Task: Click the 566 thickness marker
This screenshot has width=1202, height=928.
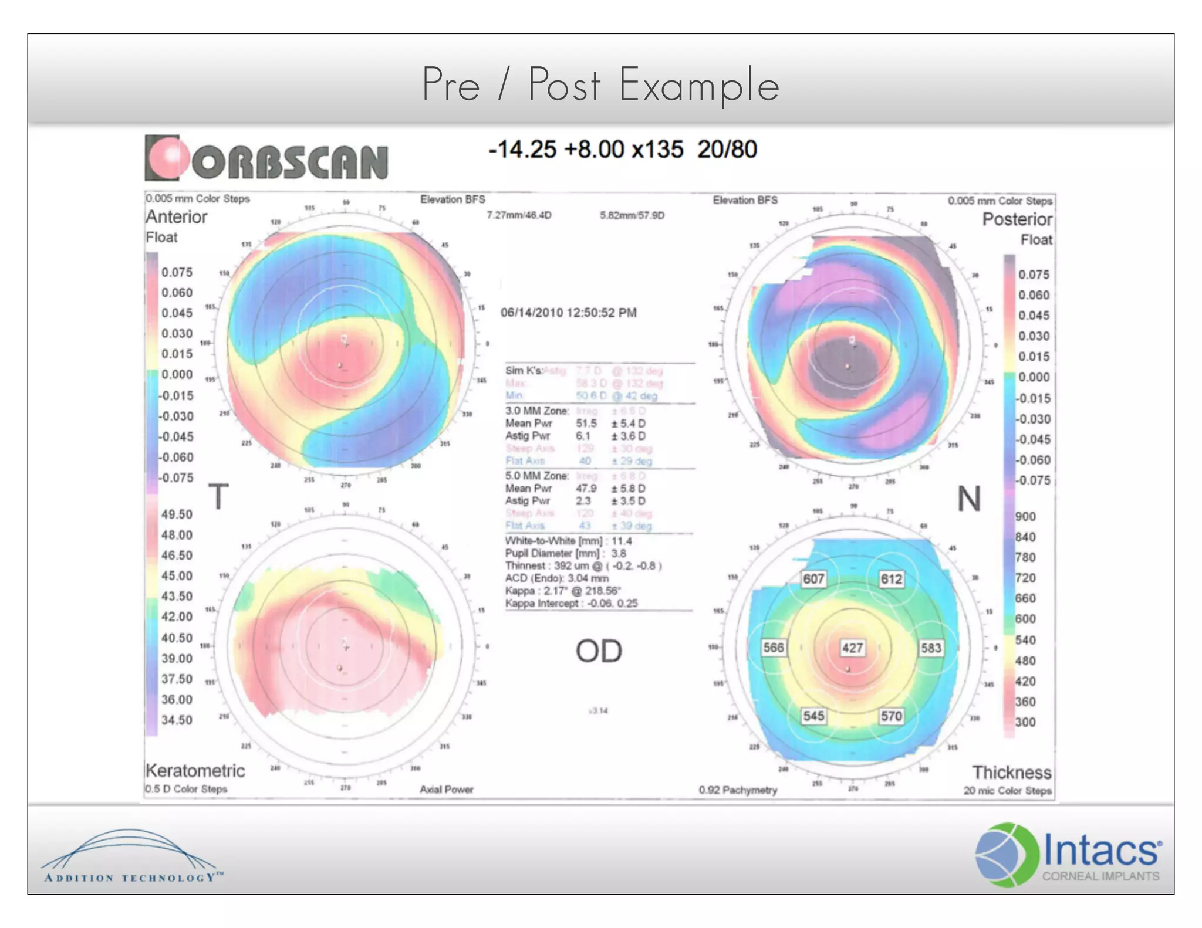Action: (774, 648)
